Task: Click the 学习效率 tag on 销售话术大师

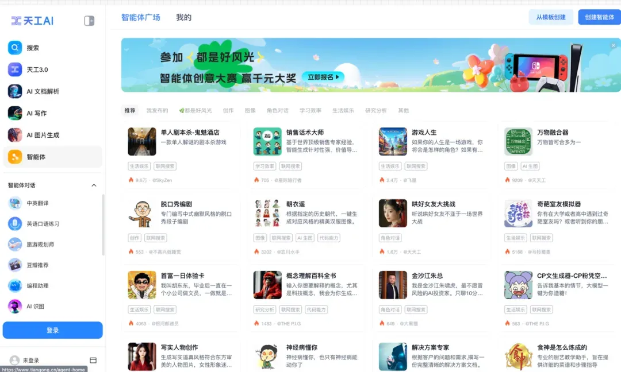Action: pyautogui.click(x=265, y=166)
